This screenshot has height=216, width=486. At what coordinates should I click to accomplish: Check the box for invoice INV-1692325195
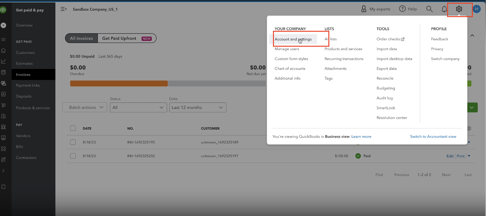(73, 142)
